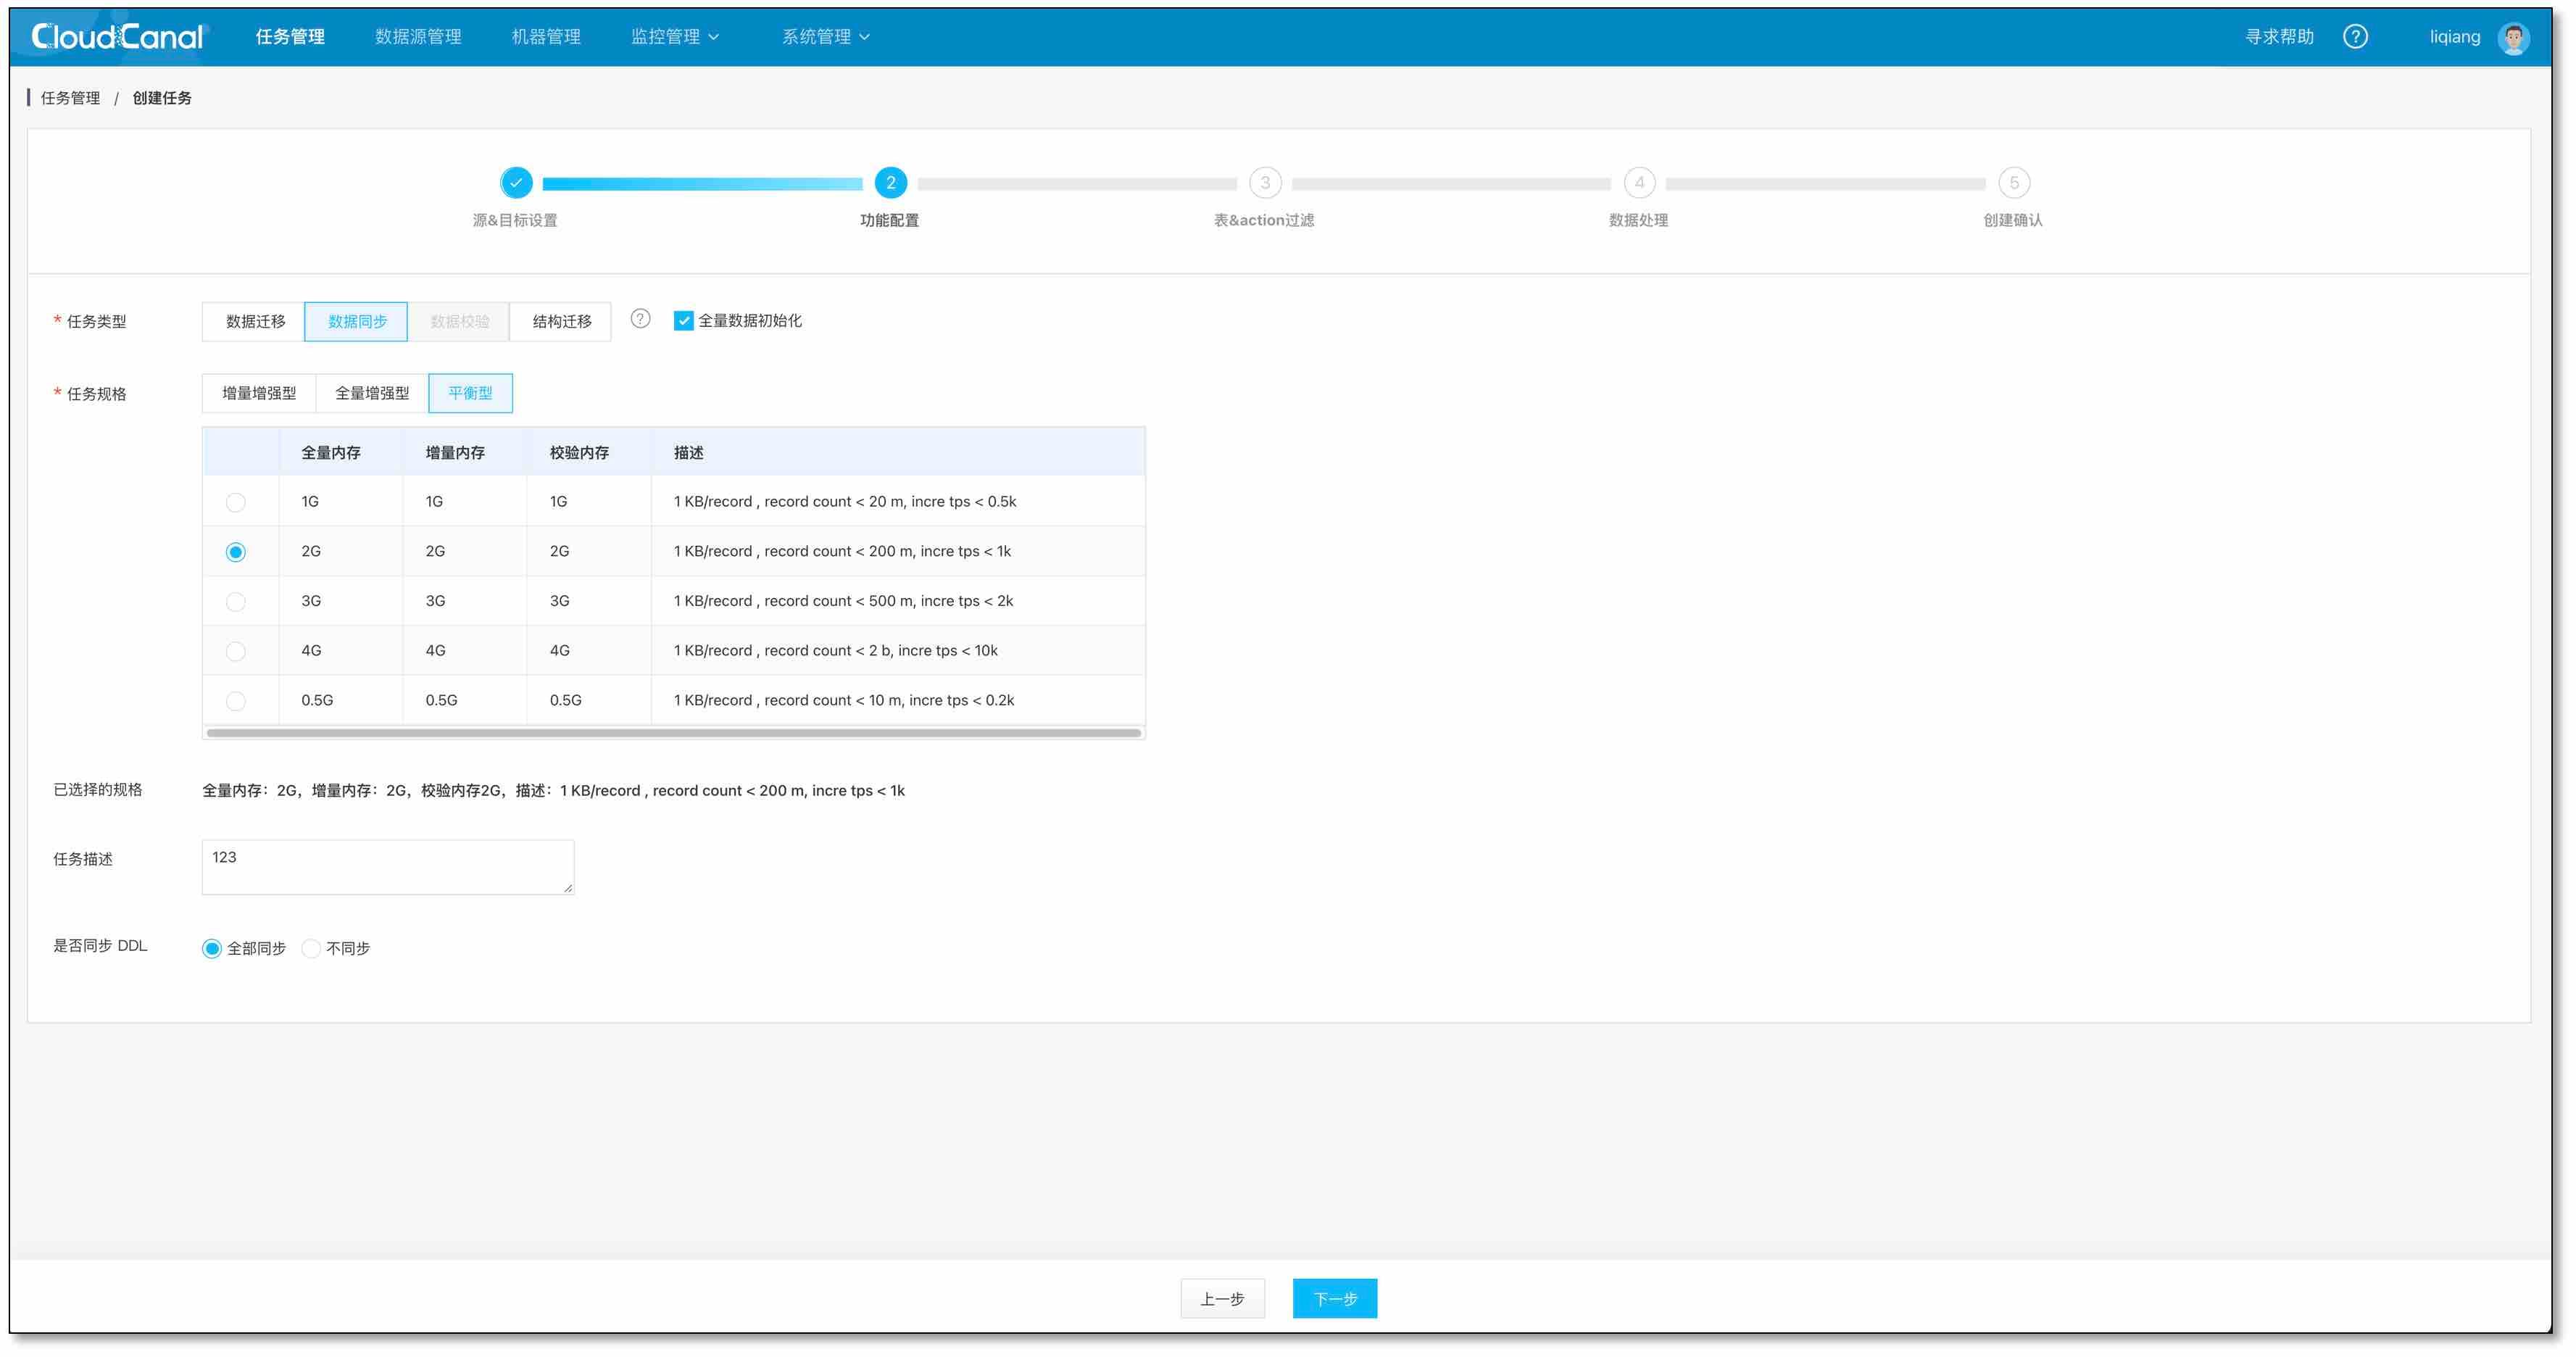
Task: Select the 结构迁移 task type tab
Action: [560, 321]
